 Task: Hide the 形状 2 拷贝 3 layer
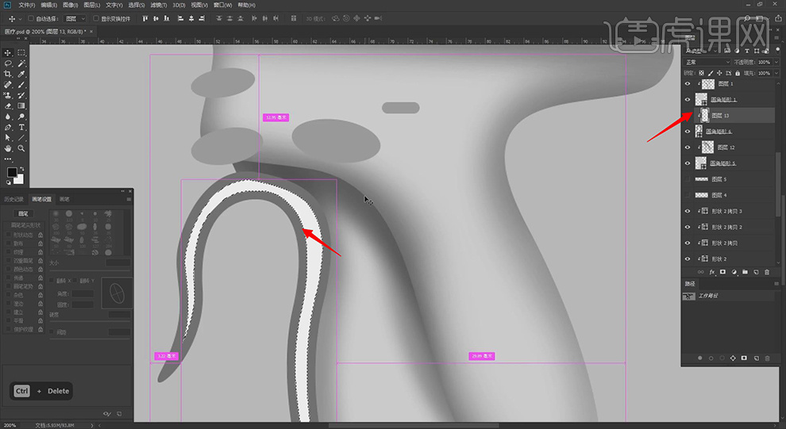pyautogui.click(x=688, y=211)
